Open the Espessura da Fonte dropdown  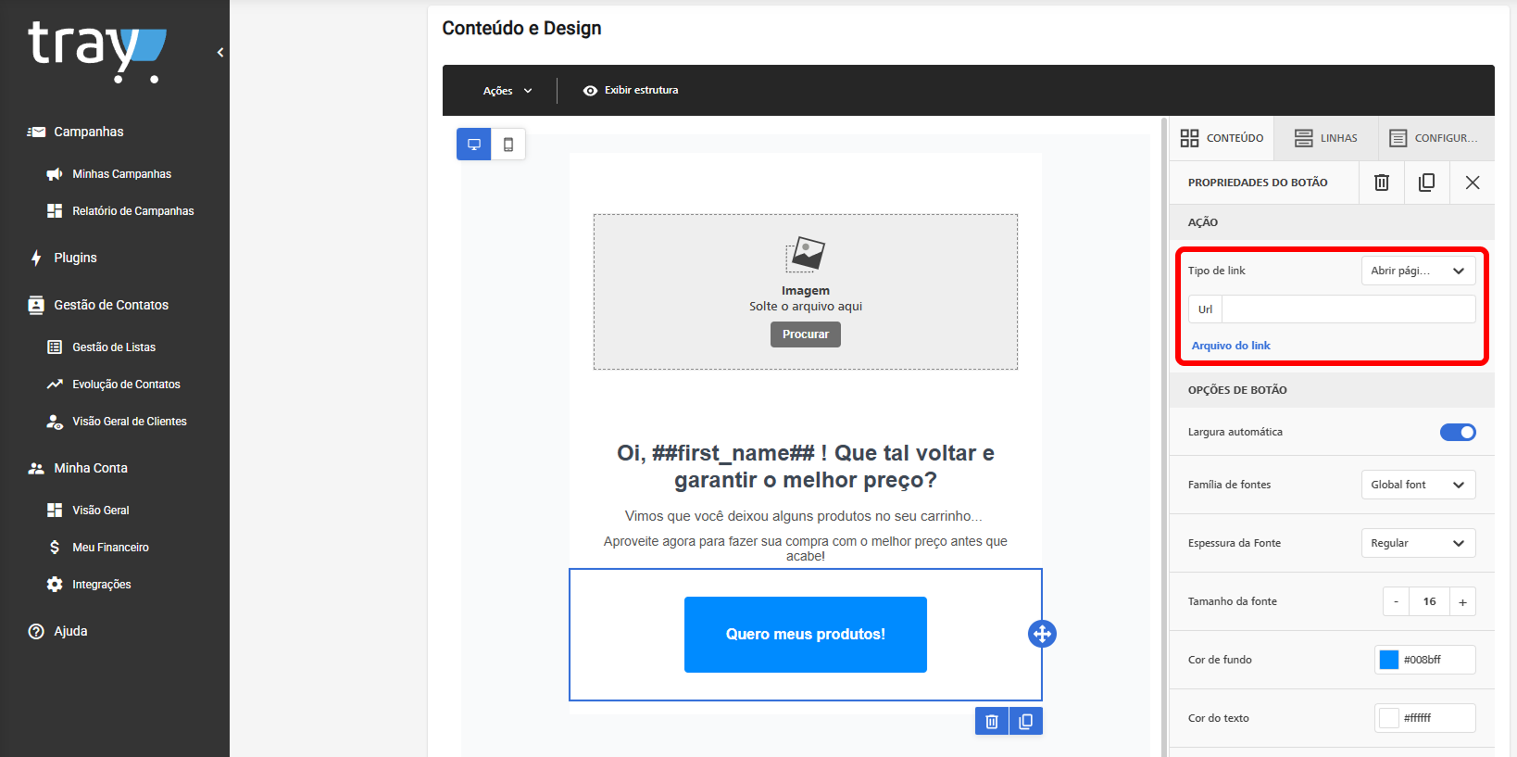1418,543
